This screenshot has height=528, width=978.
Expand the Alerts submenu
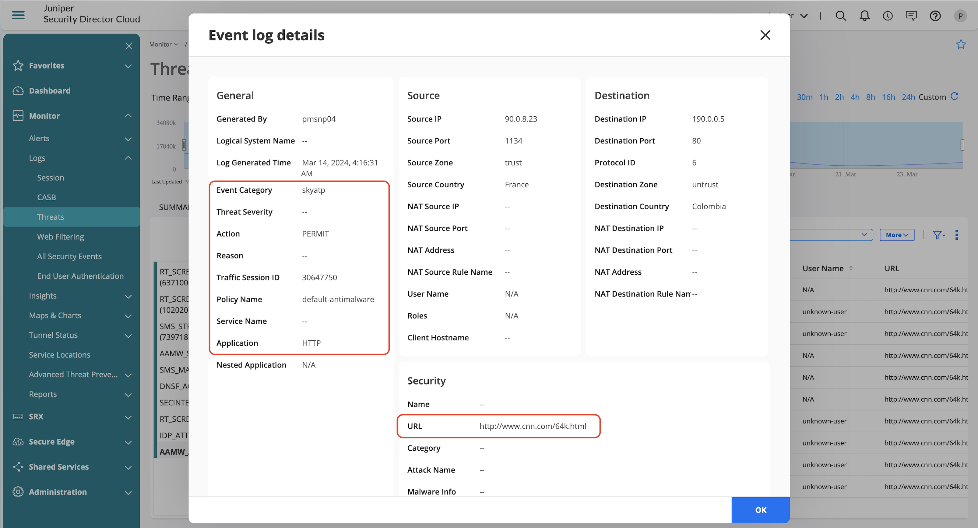128,139
